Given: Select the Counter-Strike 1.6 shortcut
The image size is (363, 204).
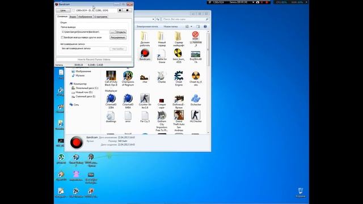Looking at the screenshot, I should click(x=145, y=101).
